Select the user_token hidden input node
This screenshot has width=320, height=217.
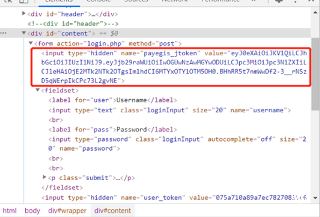(x=119, y=198)
